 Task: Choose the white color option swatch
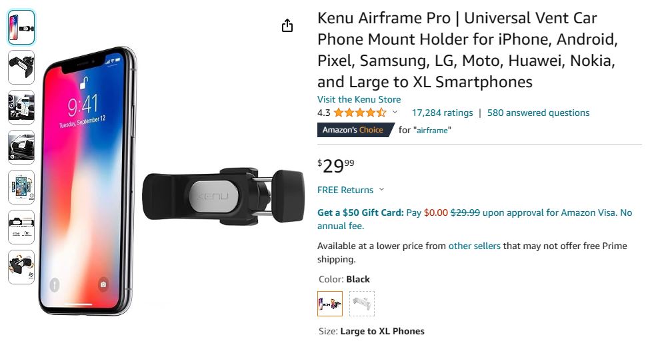(x=362, y=304)
